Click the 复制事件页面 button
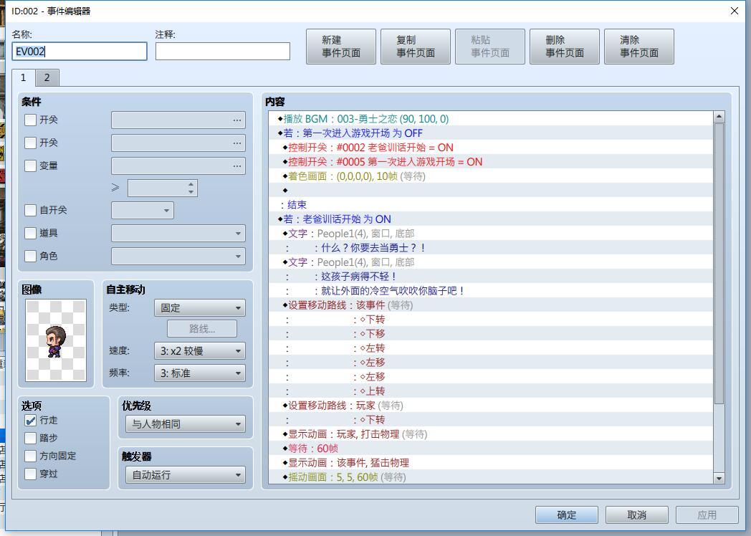The width and height of the screenshot is (751, 536). click(x=416, y=47)
